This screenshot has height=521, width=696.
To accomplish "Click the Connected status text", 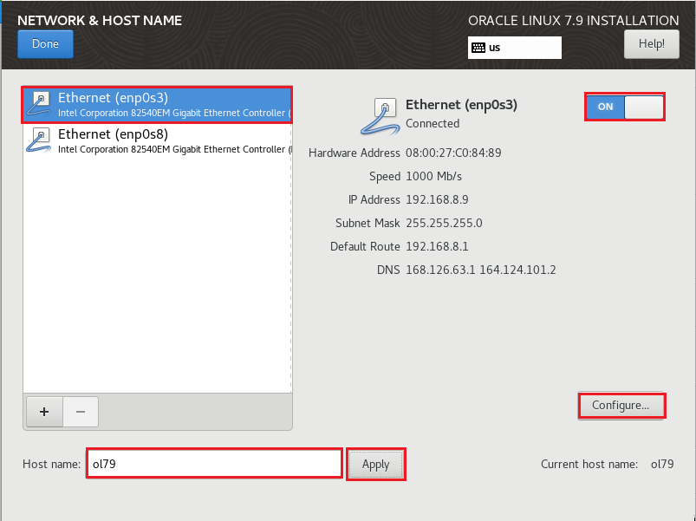I will (433, 123).
